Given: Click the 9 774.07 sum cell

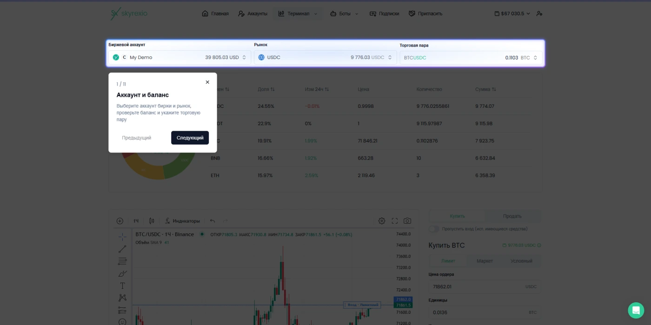Looking at the screenshot, I should pos(485,106).
